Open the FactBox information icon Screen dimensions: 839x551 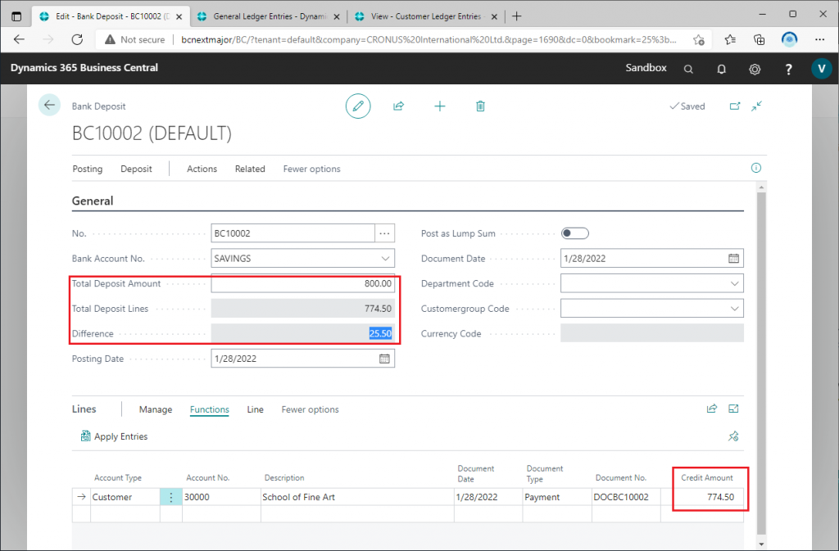coord(756,168)
